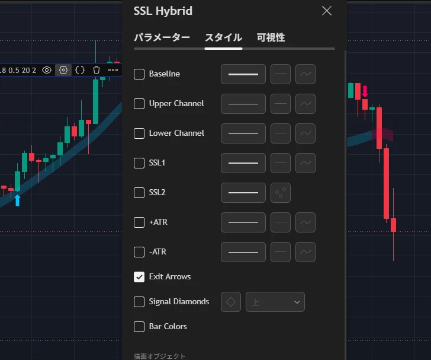This screenshot has width=431, height=360.
Task: Open +ATR line style dash icon
Action: click(281, 222)
